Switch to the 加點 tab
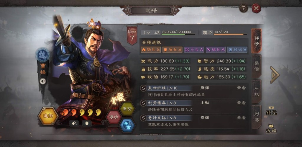 click(256, 92)
